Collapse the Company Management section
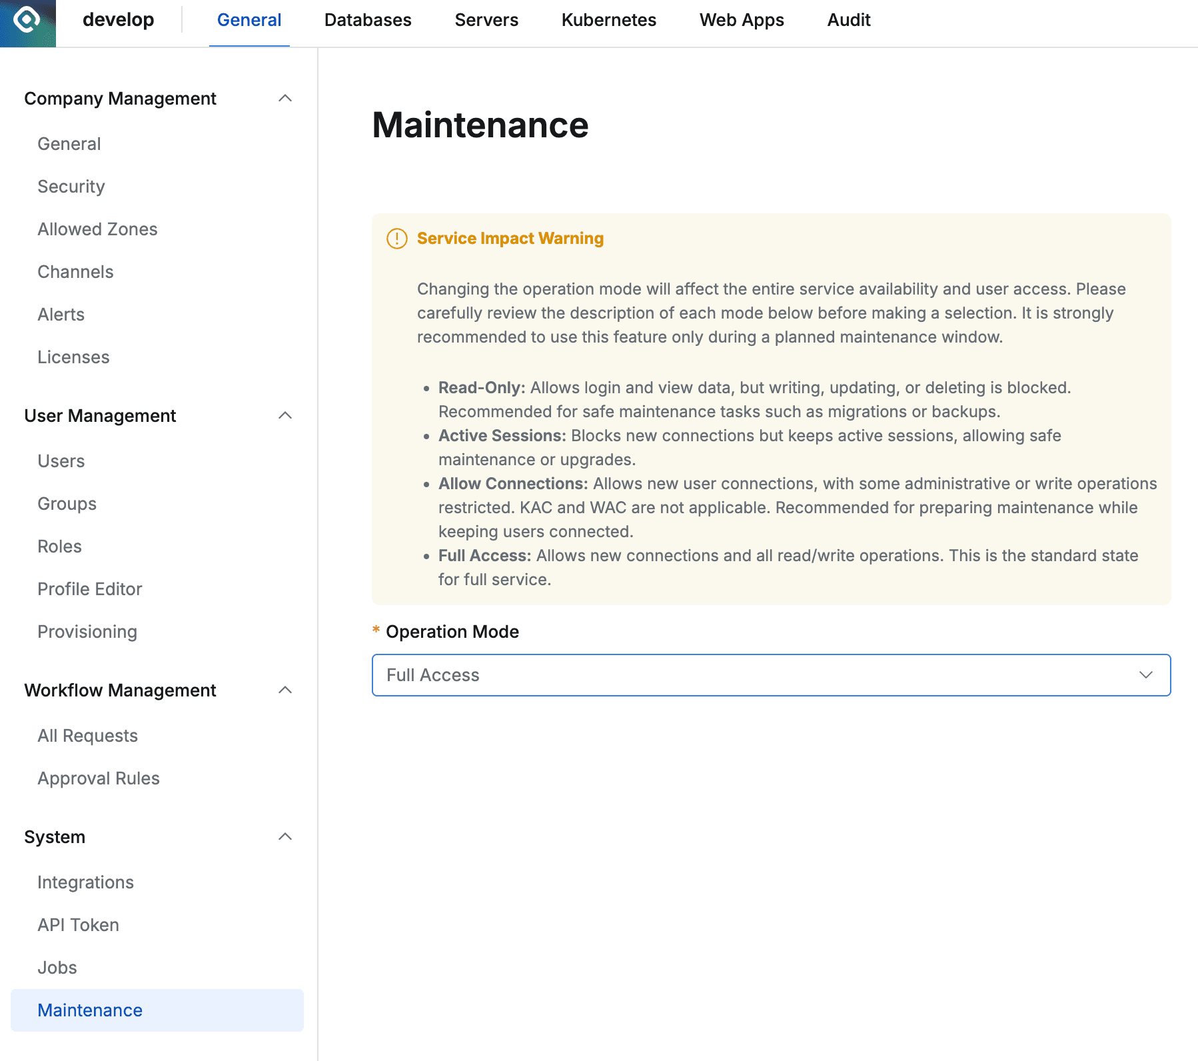The height and width of the screenshot is (1061, 1198). (286, 98)
